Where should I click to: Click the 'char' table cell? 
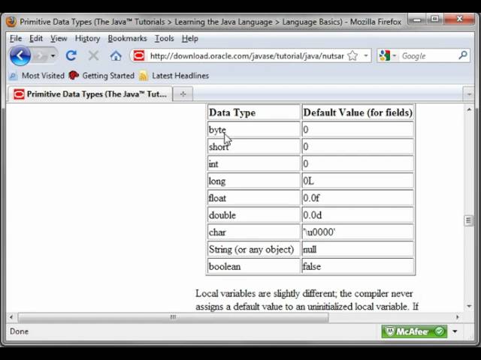point(254,232)
